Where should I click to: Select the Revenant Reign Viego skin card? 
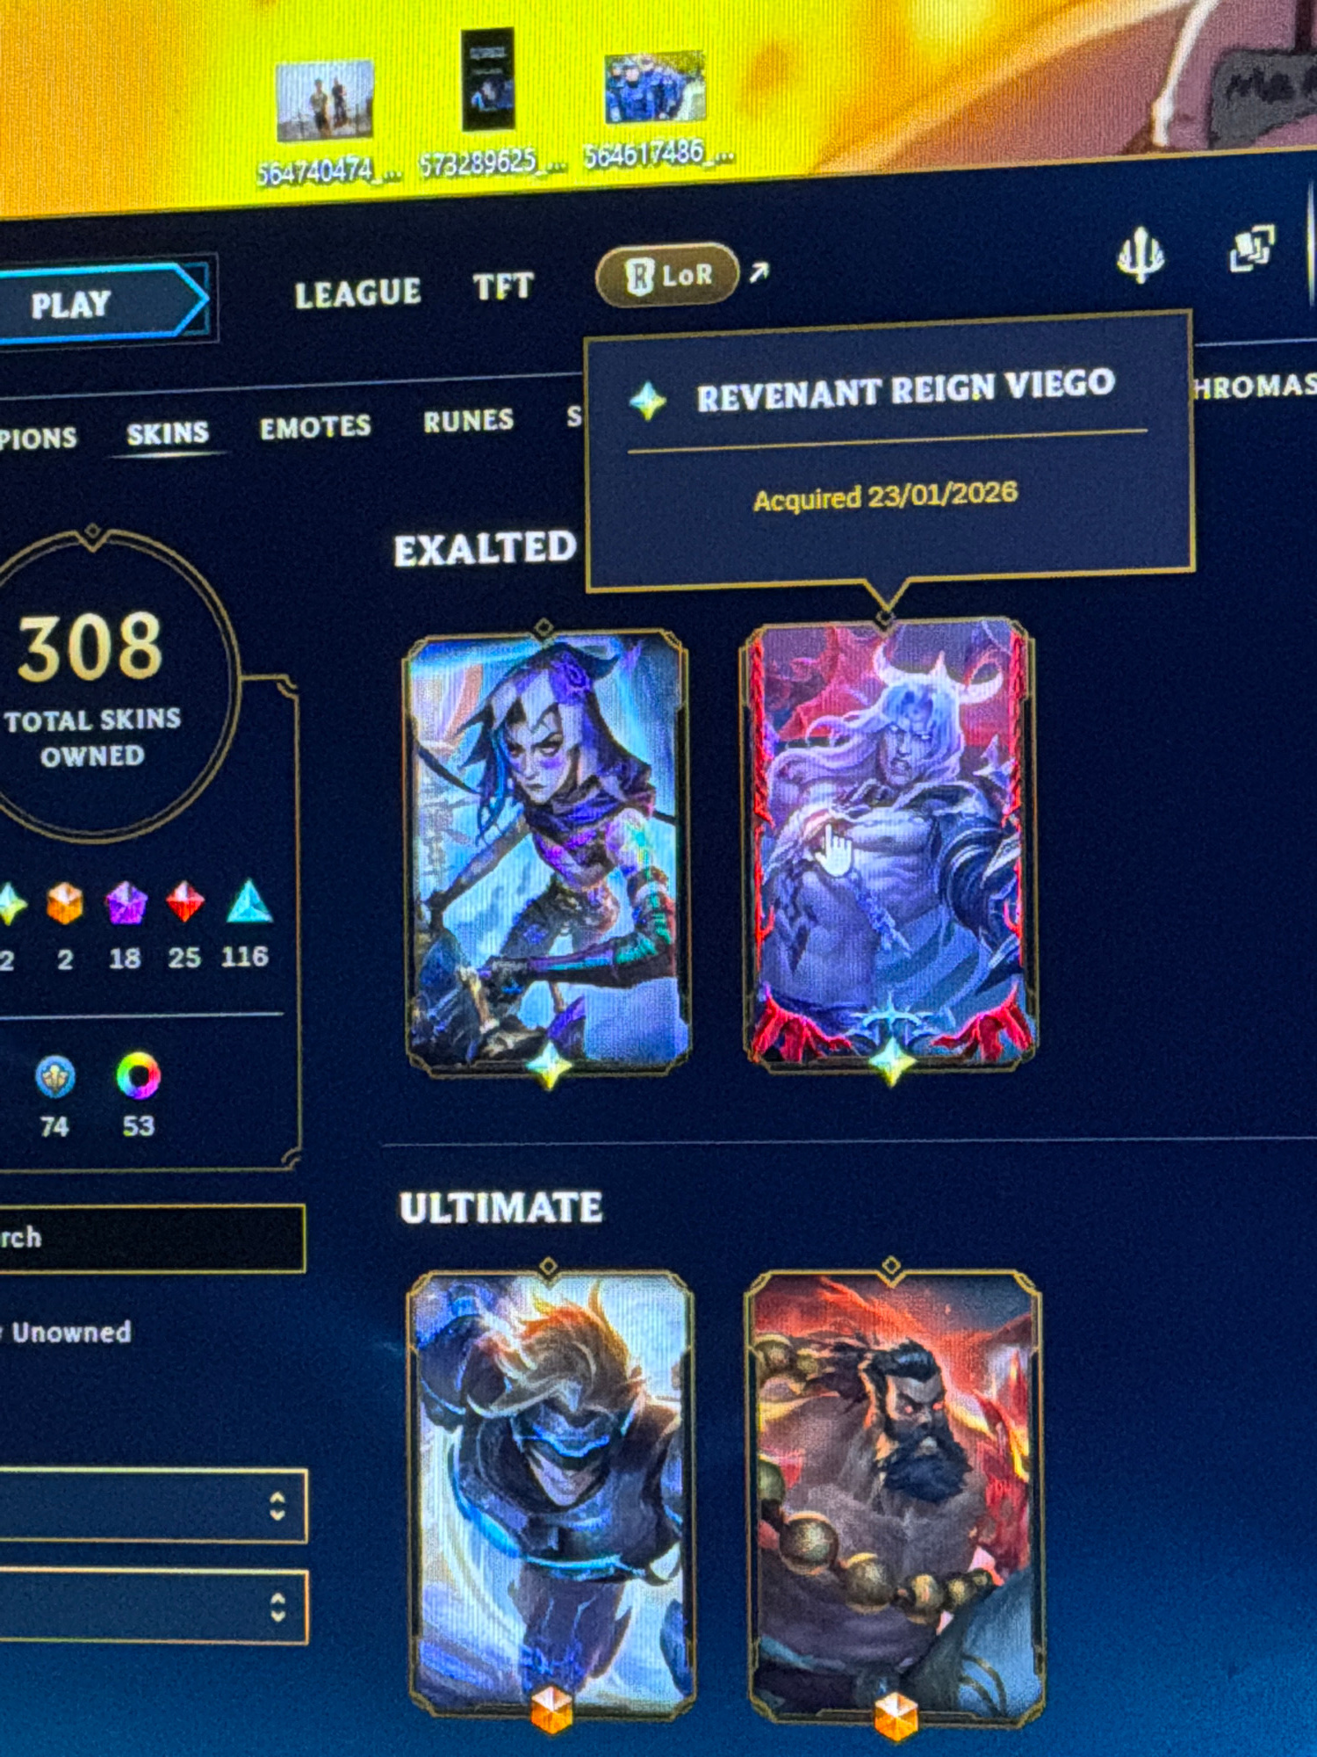tap(889, 845)
